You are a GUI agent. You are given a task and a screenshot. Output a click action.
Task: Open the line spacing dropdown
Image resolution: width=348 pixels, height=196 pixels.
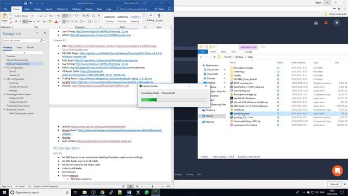tap(82, 22)
